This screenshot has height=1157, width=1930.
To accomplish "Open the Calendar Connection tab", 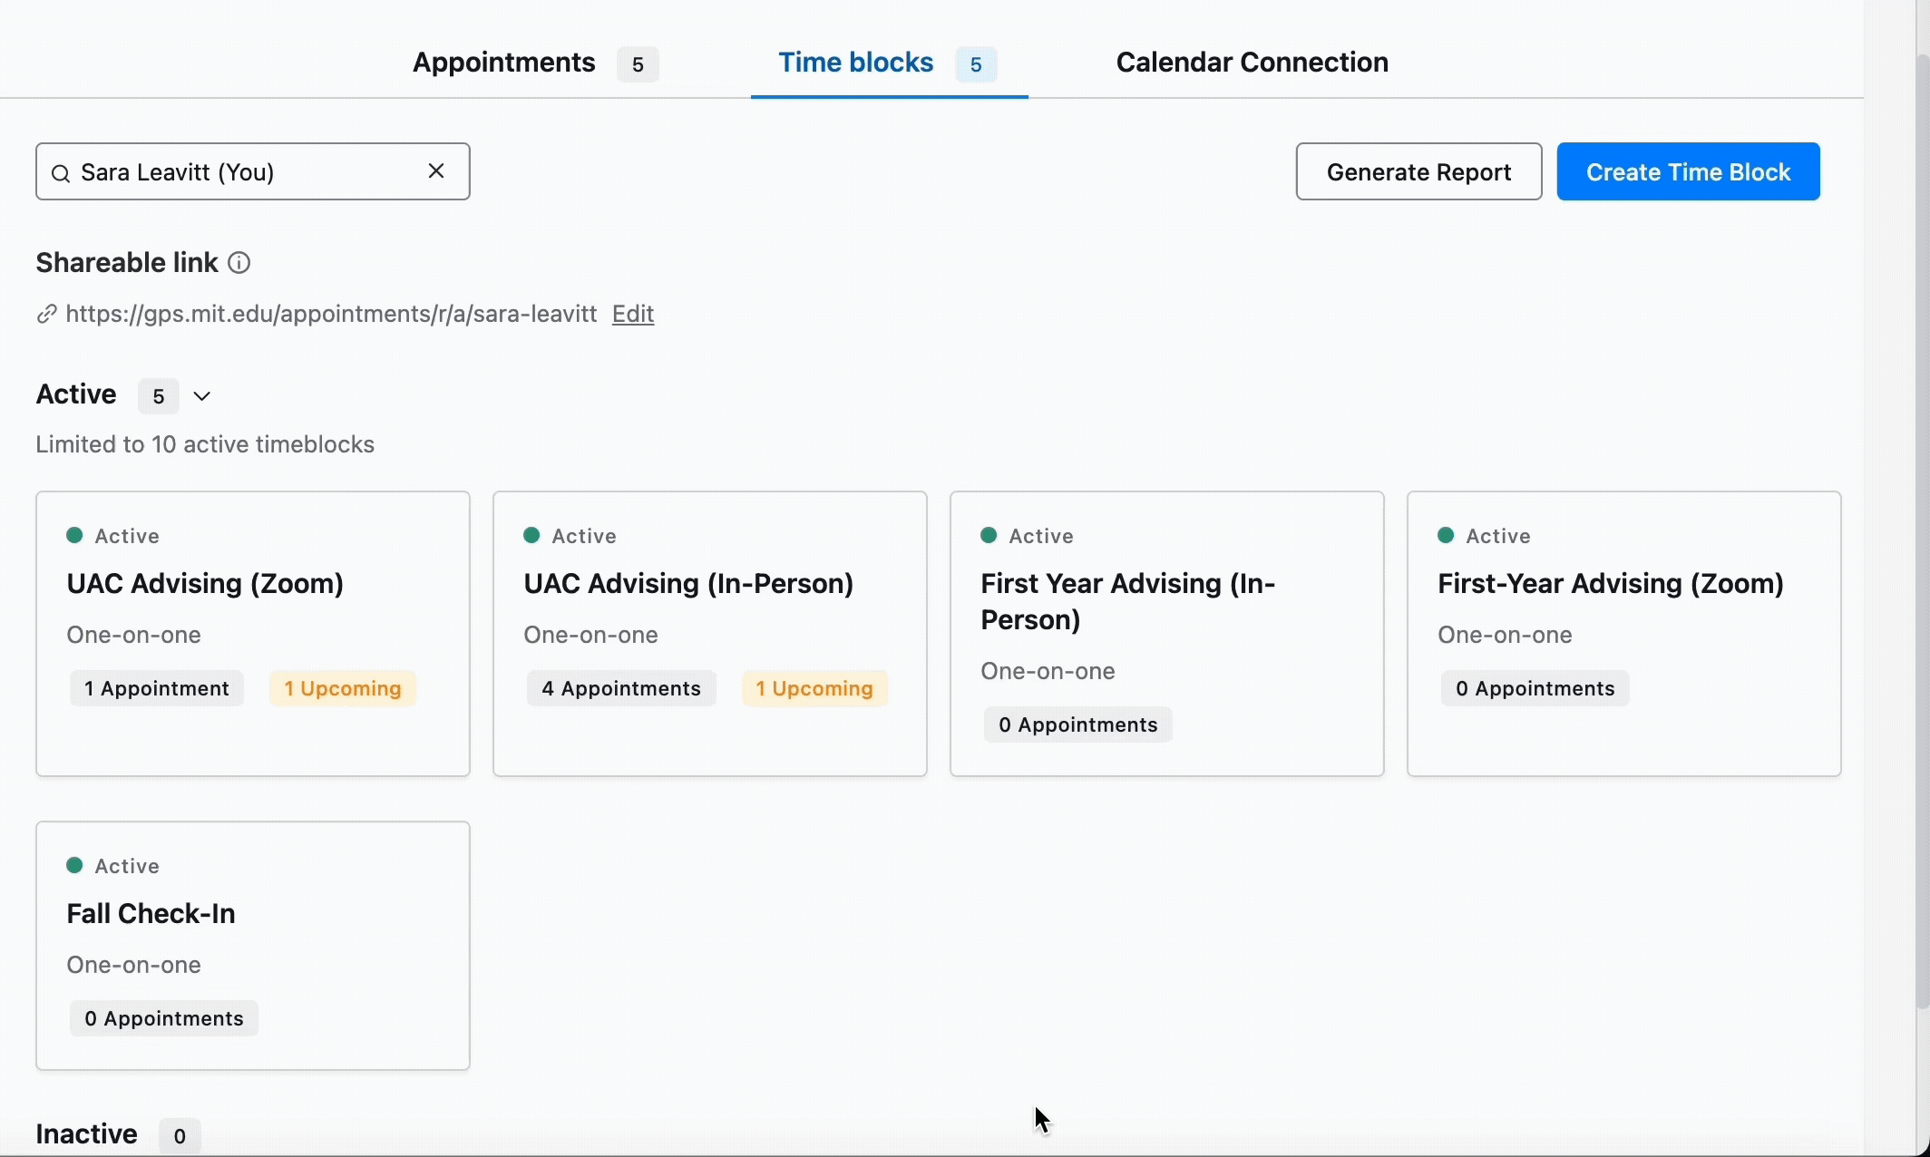I will tap(1252, 63).
